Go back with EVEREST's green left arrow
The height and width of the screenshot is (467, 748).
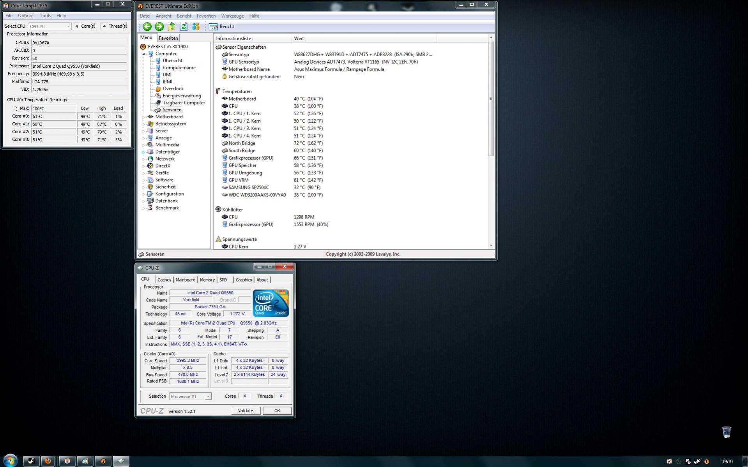coord(147,26)
